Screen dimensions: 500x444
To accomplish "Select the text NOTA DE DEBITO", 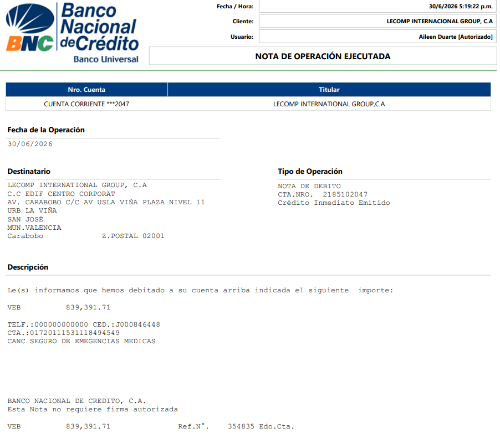I will pyautogui.click(x=309, y=186).
